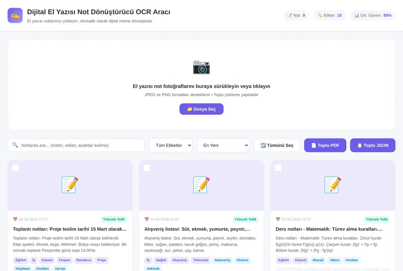Viewport: 403px width, 271px height.
Task: Tick the checkbox on the Alışveriş listesi card
Action: point(147,168)
